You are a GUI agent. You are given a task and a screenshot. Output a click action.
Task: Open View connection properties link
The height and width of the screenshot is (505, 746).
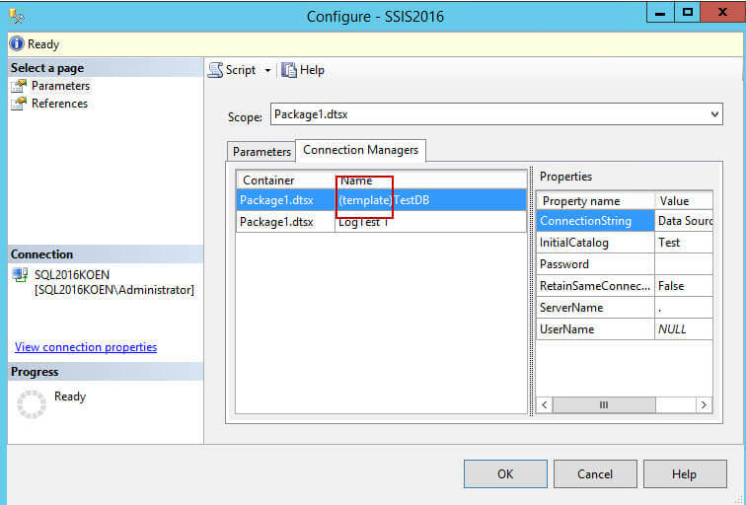click(x=86, y=347)
